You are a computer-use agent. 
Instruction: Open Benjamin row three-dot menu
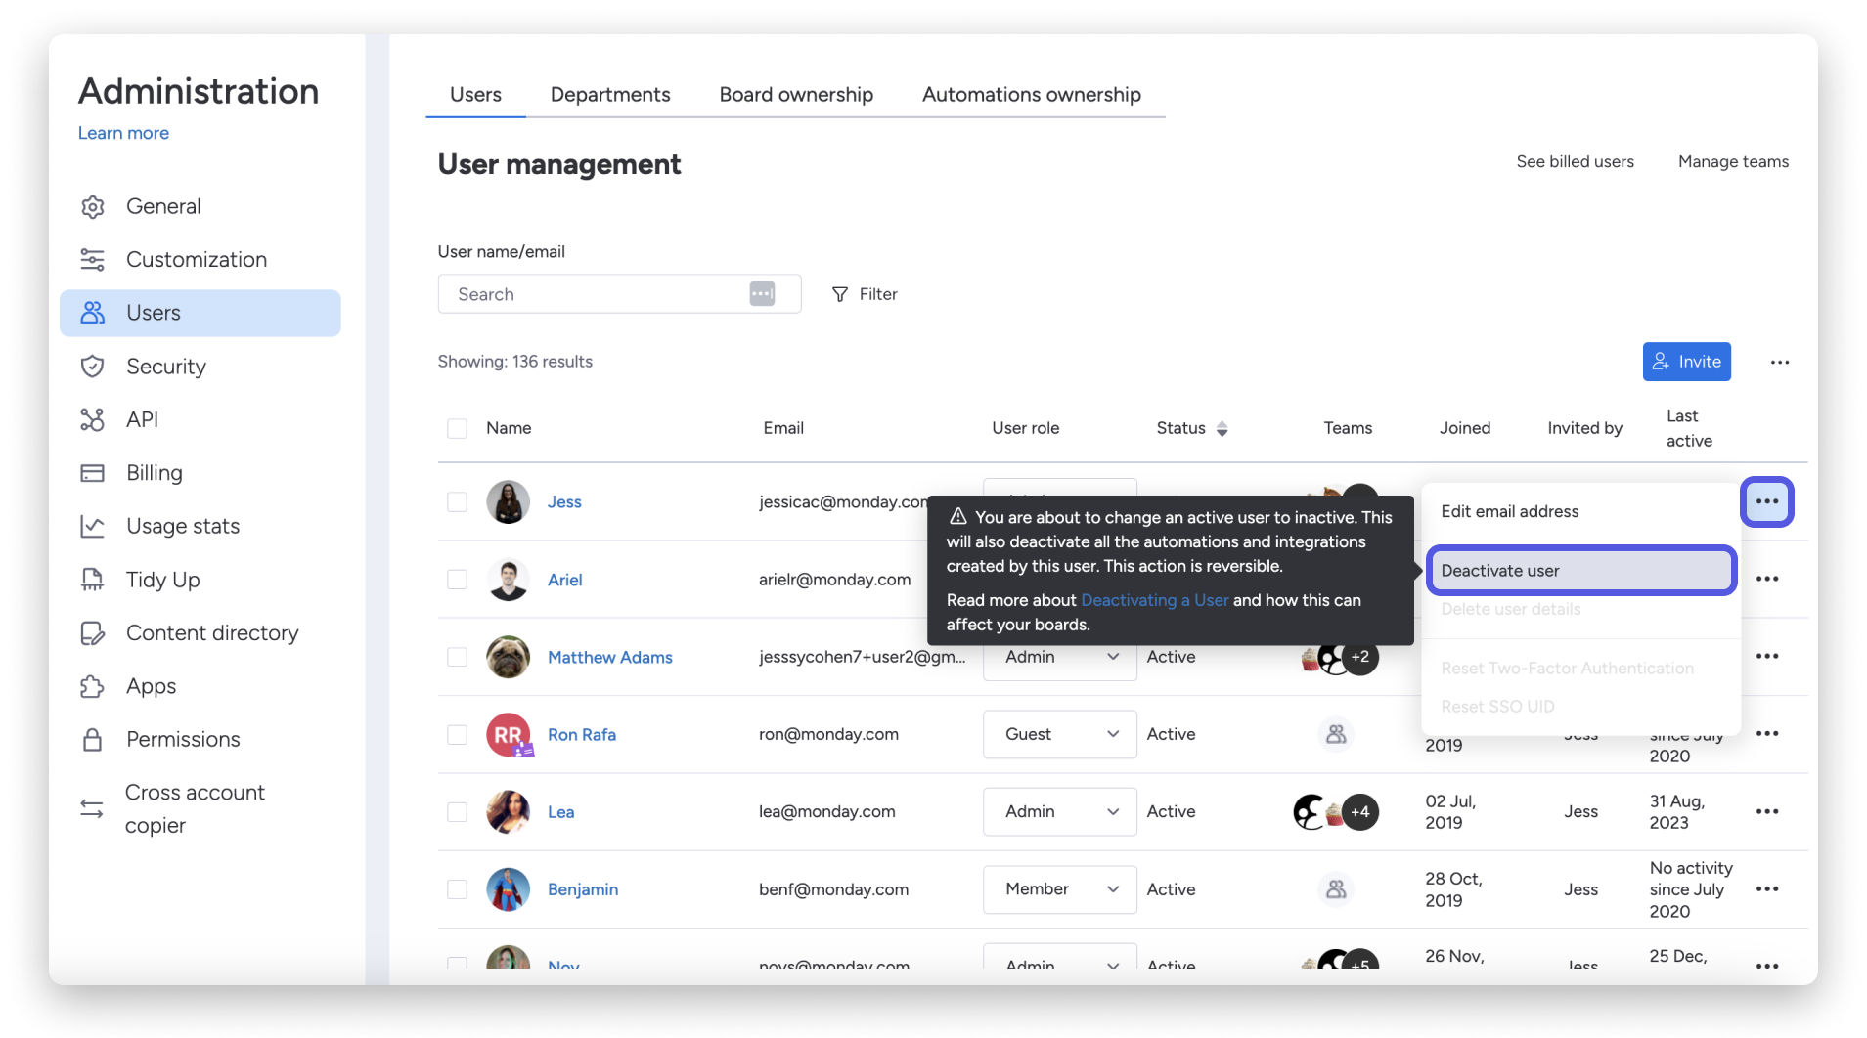[x=1766, y=888]
